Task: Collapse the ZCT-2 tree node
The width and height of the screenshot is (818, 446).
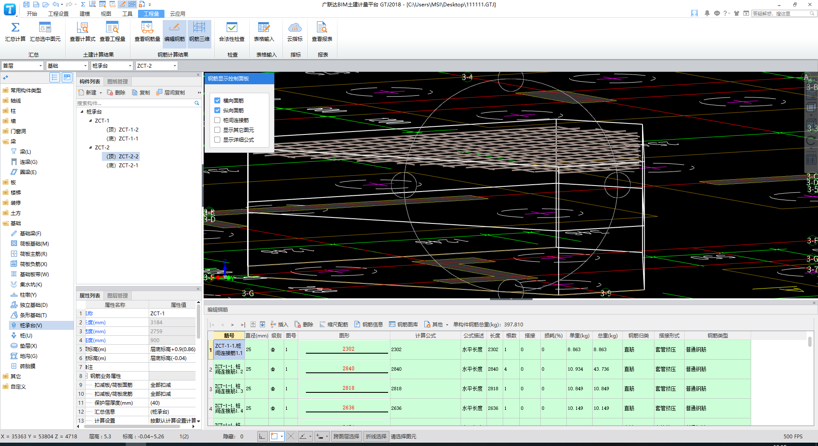Action: 90,148
